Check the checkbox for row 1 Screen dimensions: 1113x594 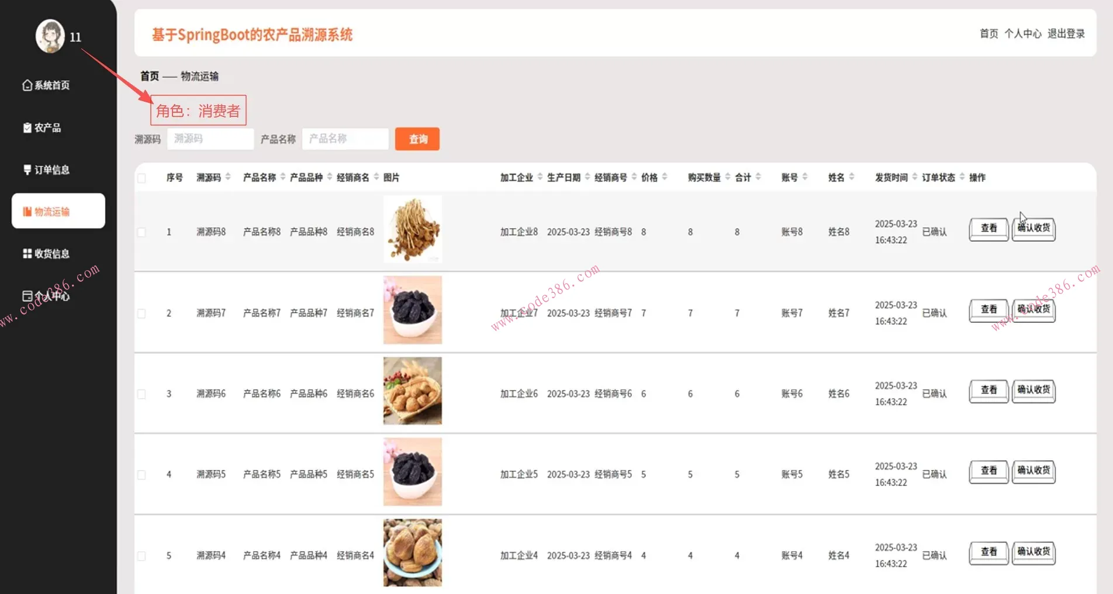tap(141, 232)
